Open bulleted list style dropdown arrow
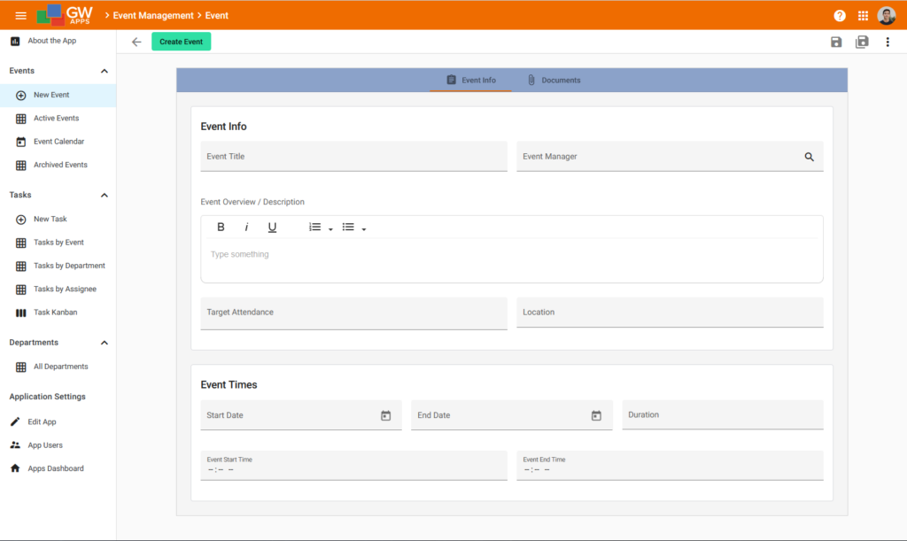 [x=364, y=229]
